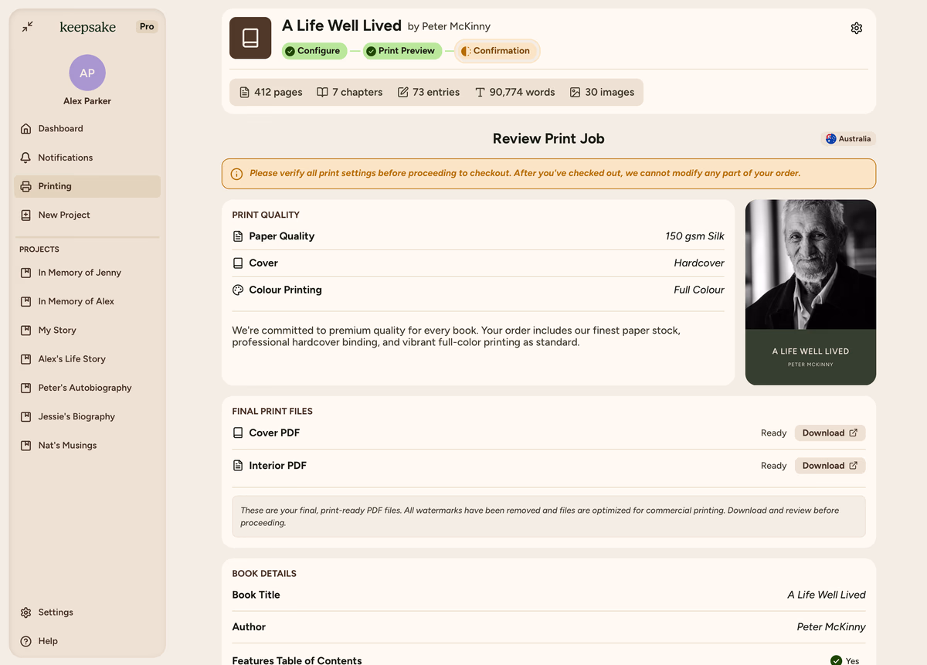This screenshot has height=665, width=927.
Task: Open the In Memory of Jenny project
Action: pos(80,273)
